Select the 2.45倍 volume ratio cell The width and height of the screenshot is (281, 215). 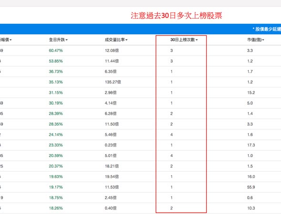[110, 197]
